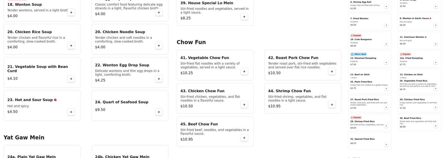Click the Yat Gaw Mein heading
This screenshot has width=443, height=158.
pos(24,137)
